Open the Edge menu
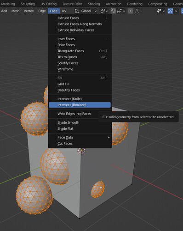183x231 pixels. tap(42, 11)
